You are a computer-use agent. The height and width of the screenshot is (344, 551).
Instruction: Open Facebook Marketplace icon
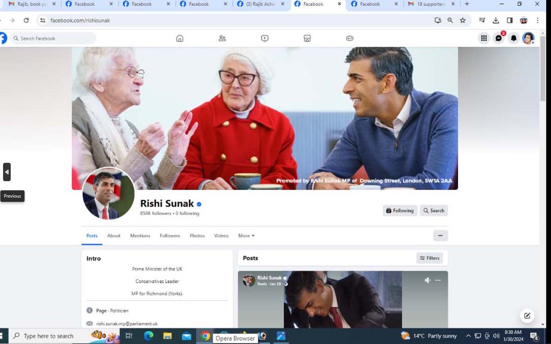point(307,38)
